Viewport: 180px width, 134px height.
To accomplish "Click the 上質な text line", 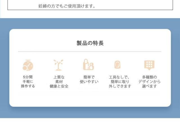I will (x=59, y=77).
